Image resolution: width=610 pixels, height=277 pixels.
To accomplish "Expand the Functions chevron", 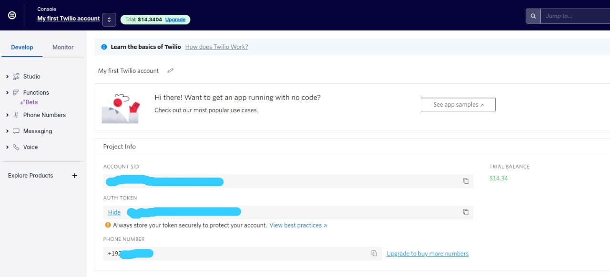I will 7,93.
